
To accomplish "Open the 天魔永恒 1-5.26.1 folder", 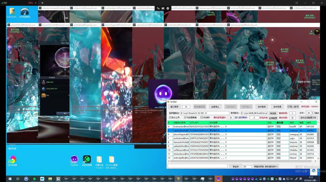I will coord(99,162).
